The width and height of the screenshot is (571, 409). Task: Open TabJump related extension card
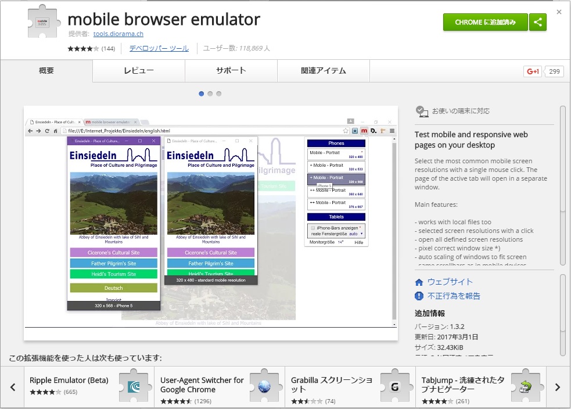481,387
